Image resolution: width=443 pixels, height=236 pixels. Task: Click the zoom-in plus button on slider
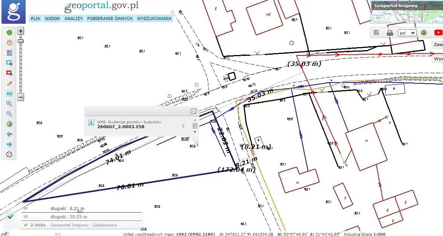(21, 31)
